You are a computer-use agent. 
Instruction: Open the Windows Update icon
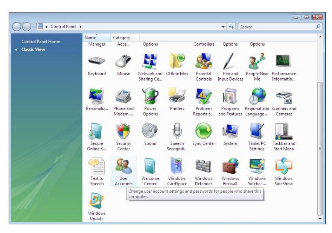97,207
